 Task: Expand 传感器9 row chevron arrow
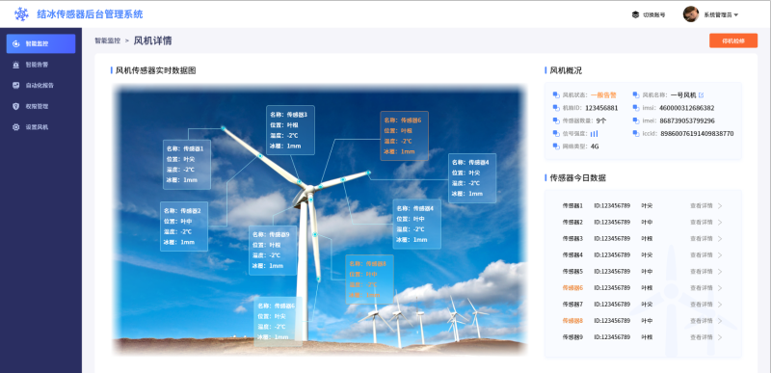coord(720,337)
